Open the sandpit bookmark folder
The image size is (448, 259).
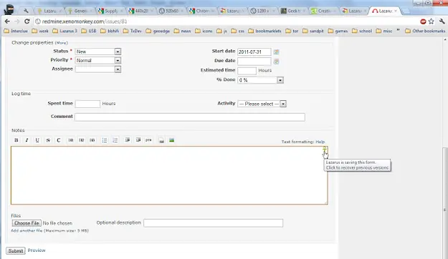tap(313, 31)
